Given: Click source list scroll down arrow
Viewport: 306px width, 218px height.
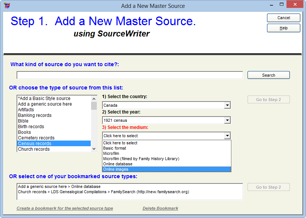Looking at the screenshot, I should [x=94, y=149].
